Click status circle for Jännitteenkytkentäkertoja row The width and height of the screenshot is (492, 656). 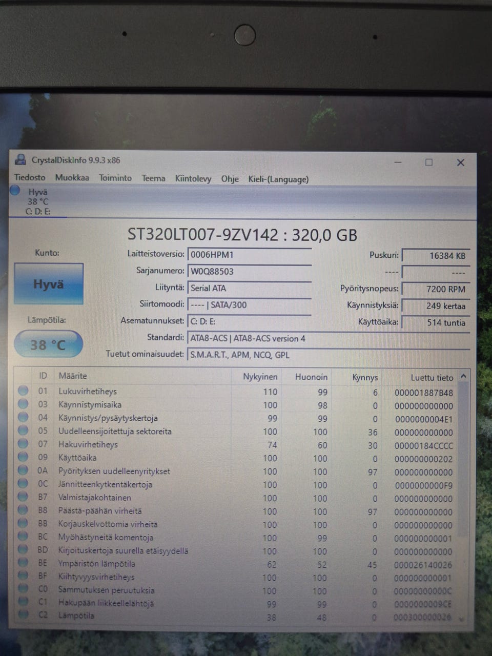(x=23, y=484)
